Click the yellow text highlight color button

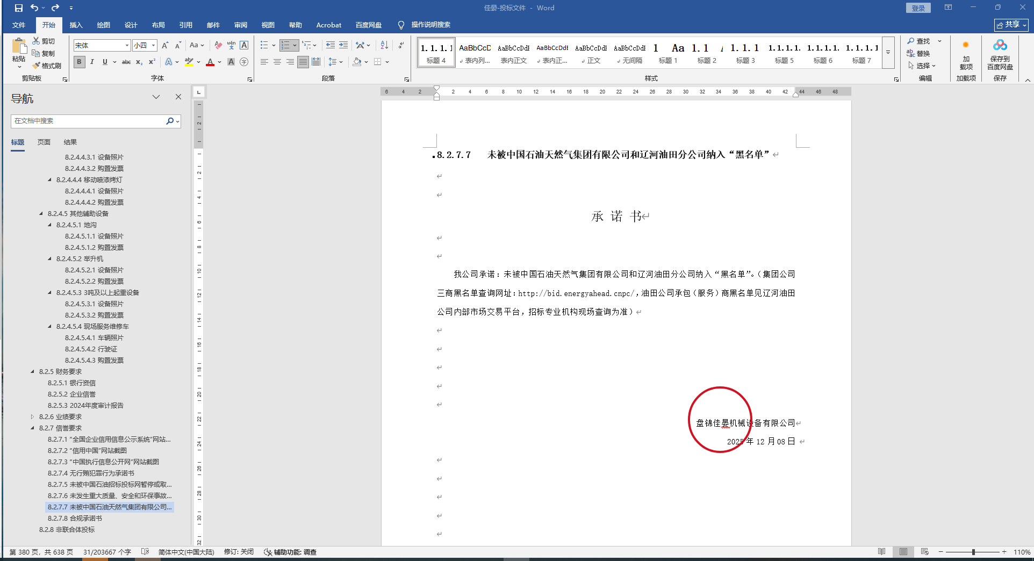tap(189, 62)
